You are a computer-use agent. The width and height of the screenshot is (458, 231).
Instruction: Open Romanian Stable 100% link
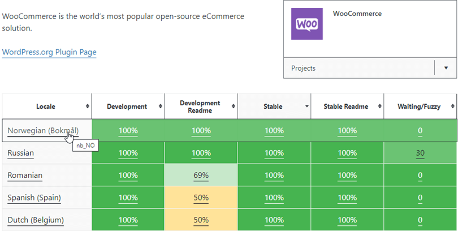(274, 176)
